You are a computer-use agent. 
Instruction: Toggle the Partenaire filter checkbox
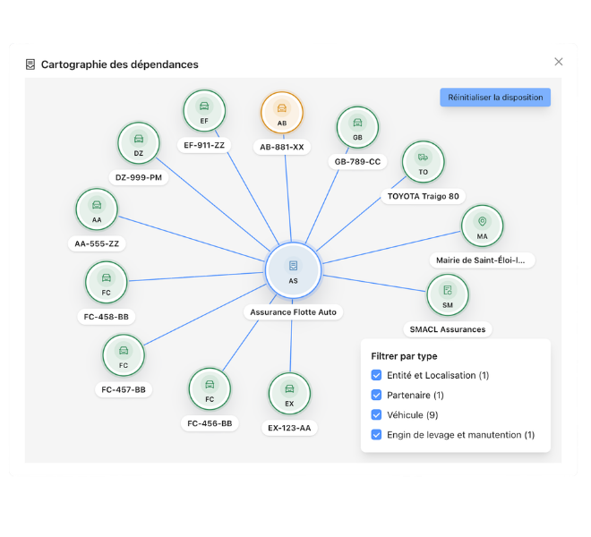pos(376,396)
